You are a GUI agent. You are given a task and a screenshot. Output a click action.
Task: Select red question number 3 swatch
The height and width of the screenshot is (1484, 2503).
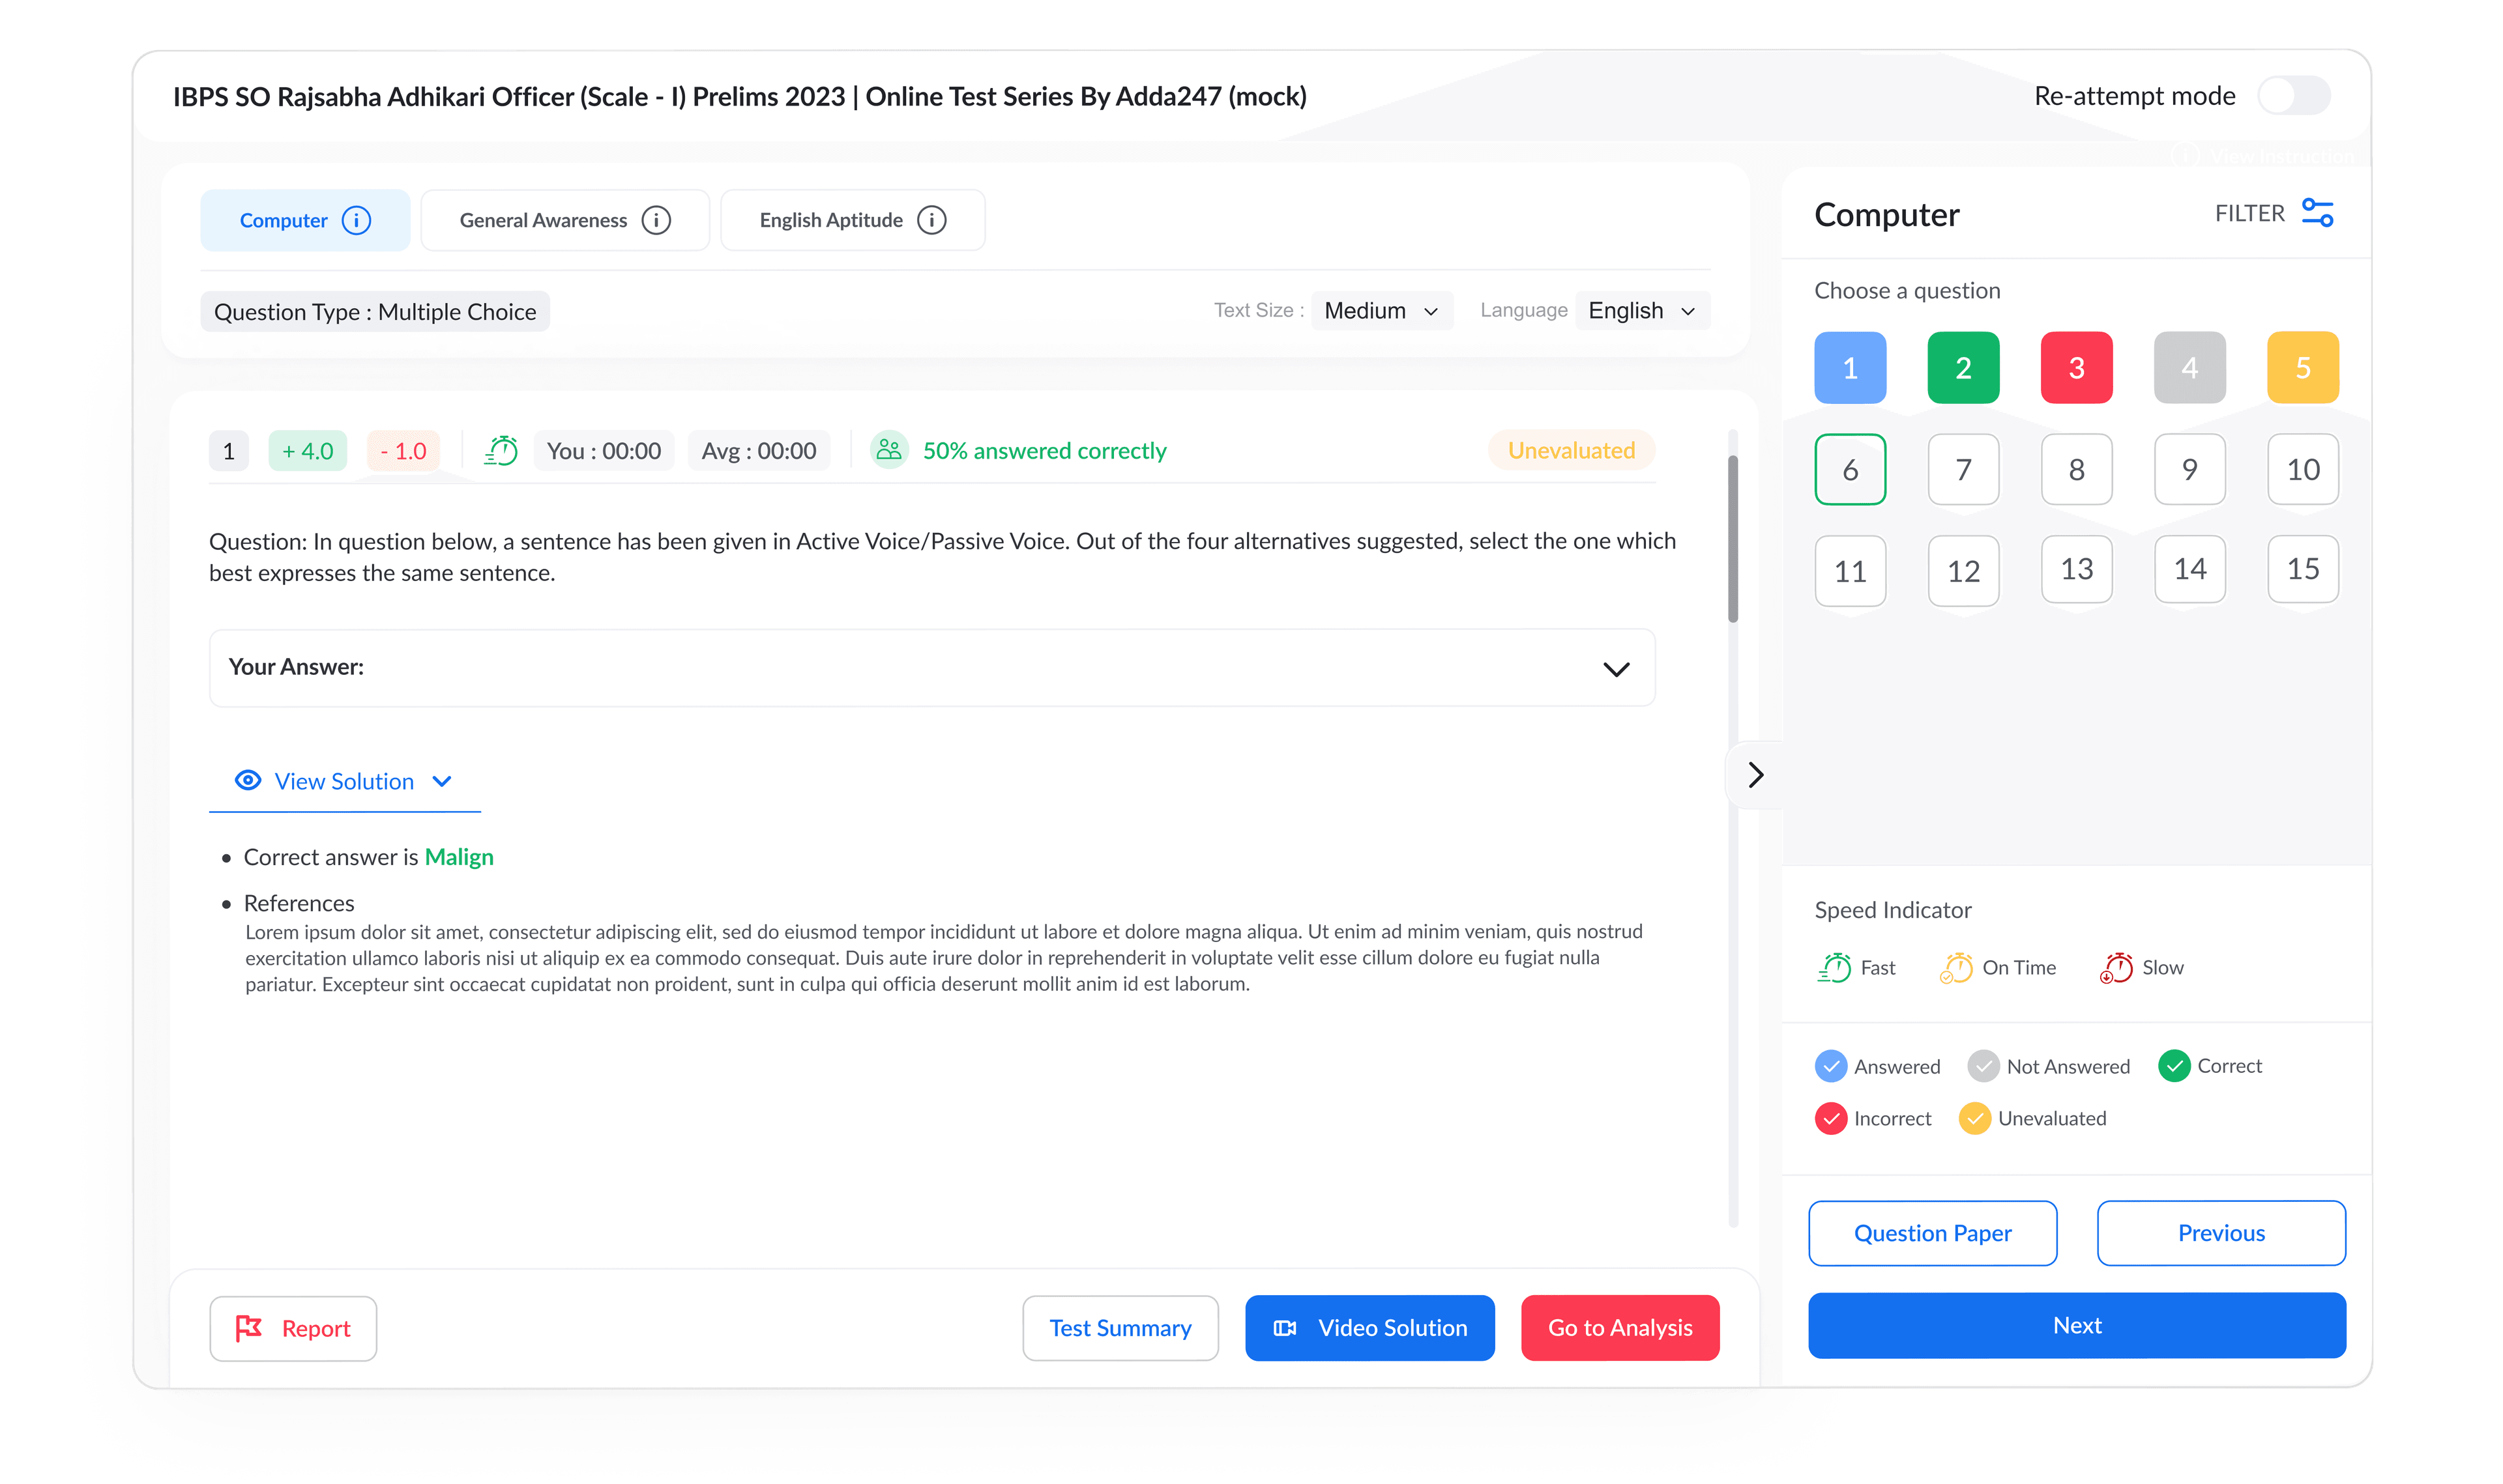tap(2076, 368)
